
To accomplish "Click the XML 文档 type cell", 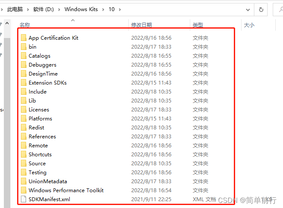I will click(204, 199).
